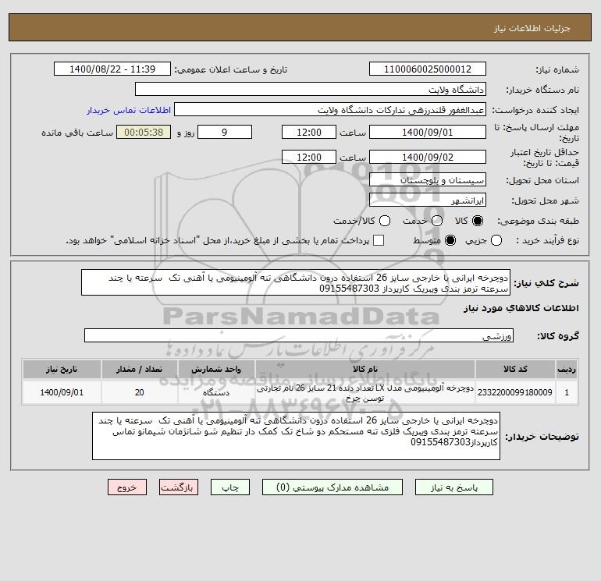
Task: Click the response deadline time 12:00 field
Action: [309, 132]
